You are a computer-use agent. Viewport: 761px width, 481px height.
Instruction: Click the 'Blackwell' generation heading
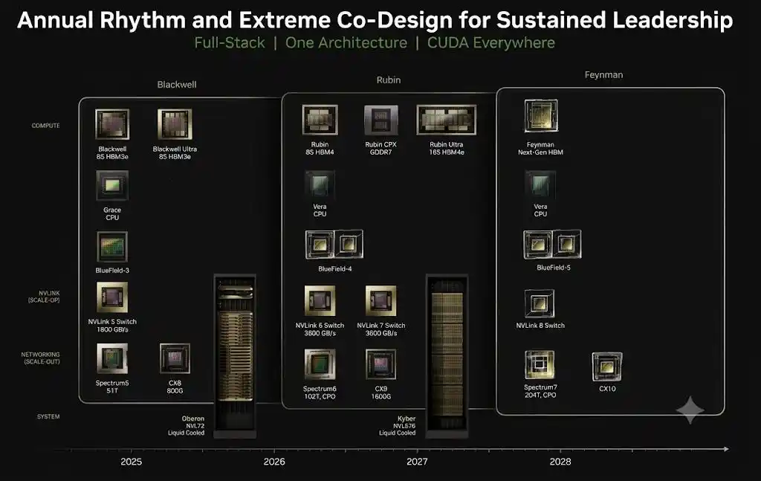tap(177, 85)
